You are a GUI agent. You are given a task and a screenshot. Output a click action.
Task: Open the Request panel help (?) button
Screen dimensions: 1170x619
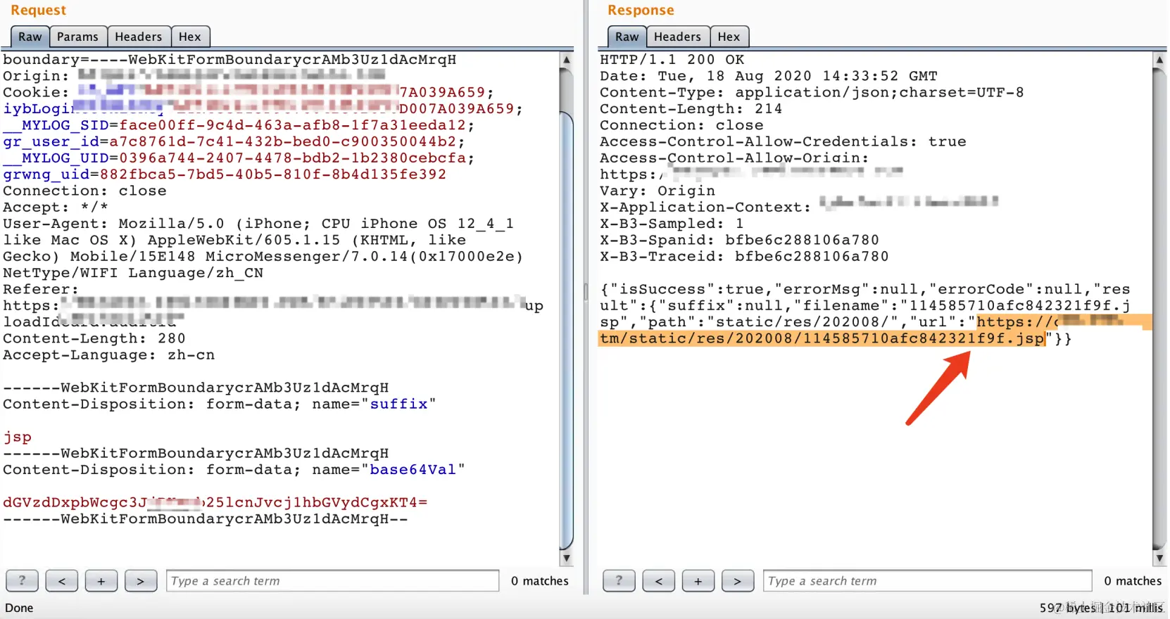[23, 581]
